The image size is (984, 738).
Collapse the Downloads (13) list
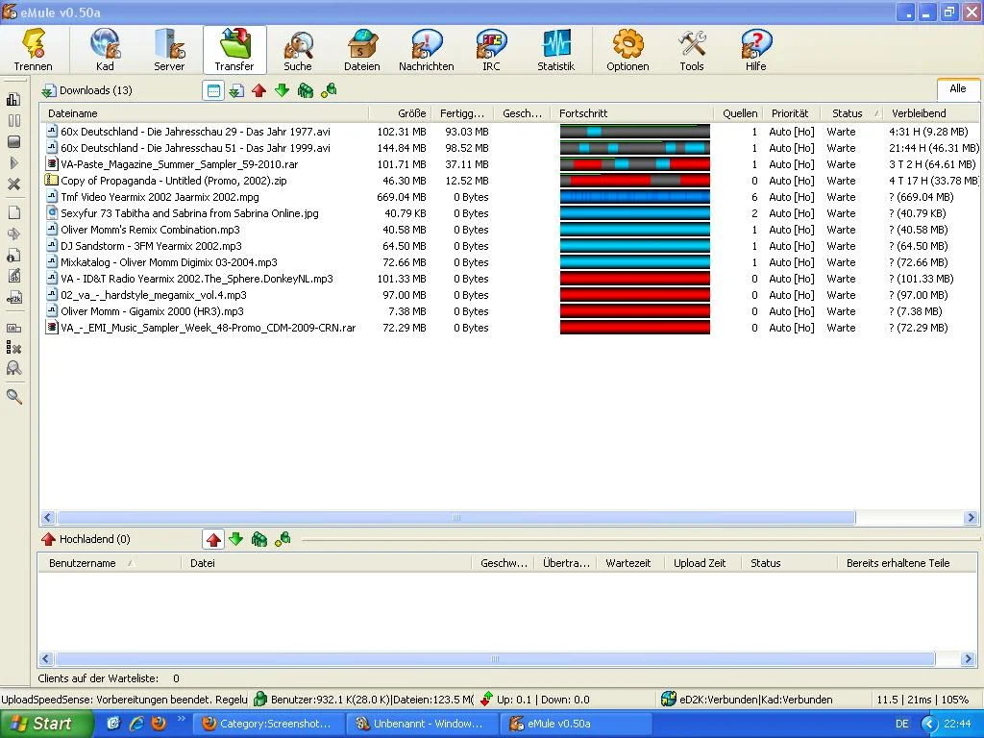point(47,89)
